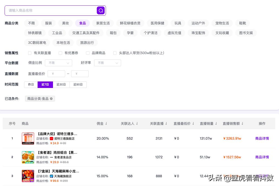Image resolution: width=279 pixels, height=187 pixels.
Task: Sort by 关联直播 column arrow
Action: coord(166,123)
